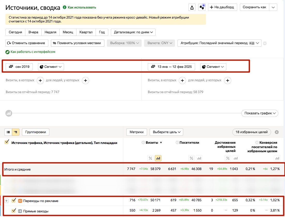Open the сен 2019 date picker

pyautogui.click(x=19, y=67)
